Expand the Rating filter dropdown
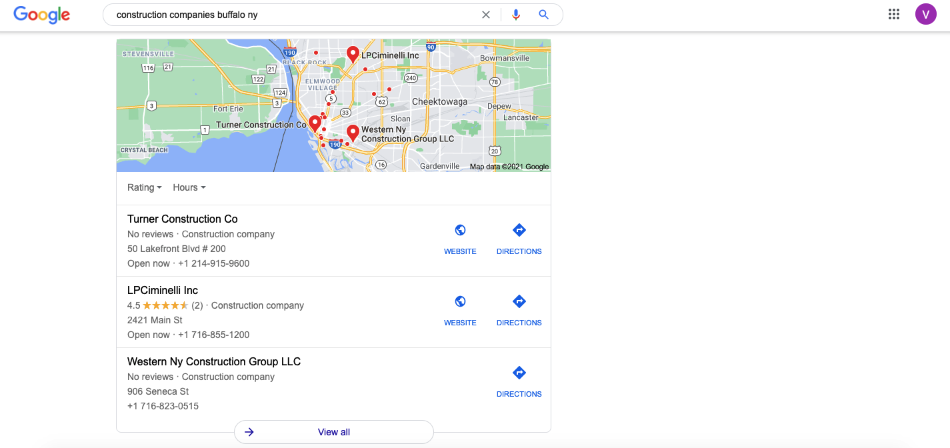This screenshot has height=448, width=950. coord(145,187)
